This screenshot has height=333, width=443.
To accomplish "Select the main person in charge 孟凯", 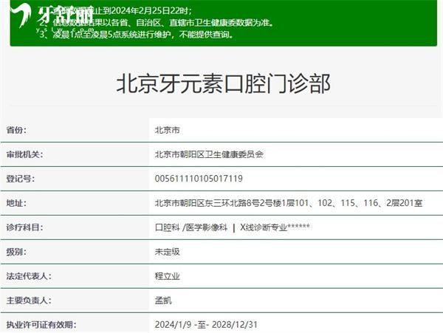I will coord(163,301).
